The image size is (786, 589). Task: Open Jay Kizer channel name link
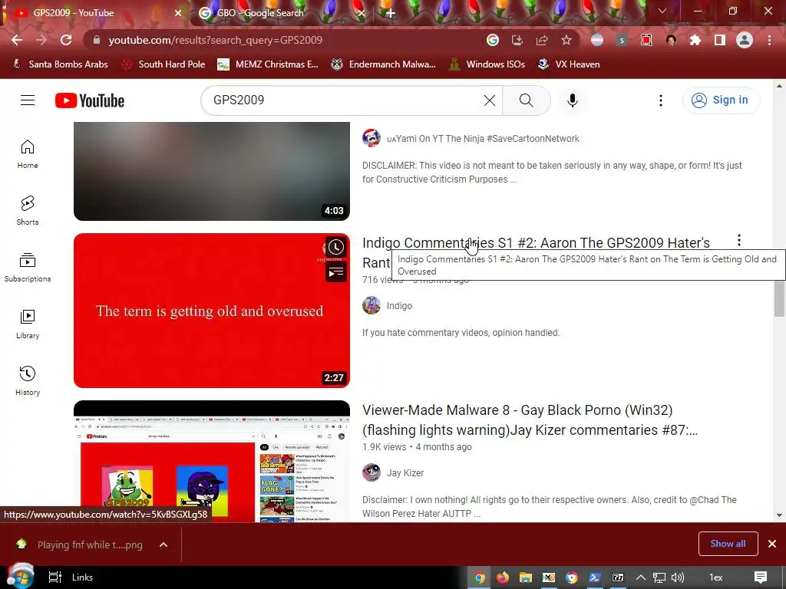pos(405,472)
